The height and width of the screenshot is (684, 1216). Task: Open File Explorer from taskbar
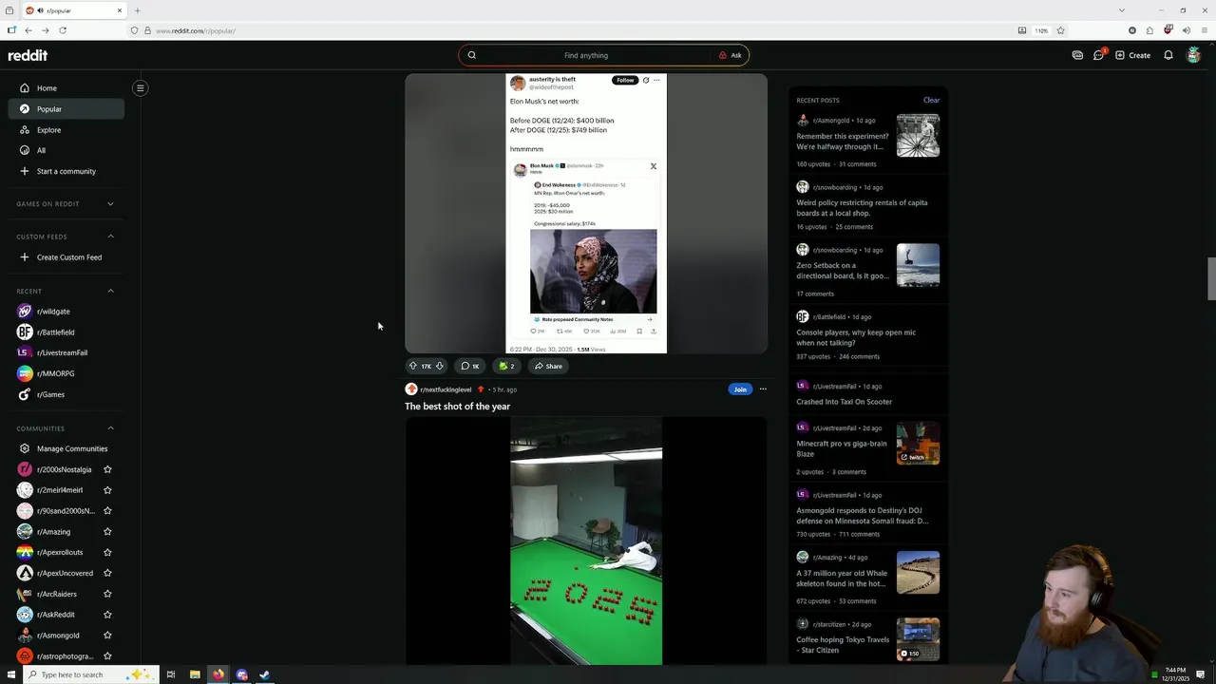point(195,674)
